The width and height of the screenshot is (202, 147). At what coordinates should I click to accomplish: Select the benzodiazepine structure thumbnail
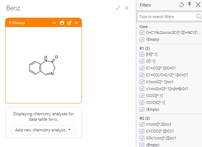click(x=43, y=65)
